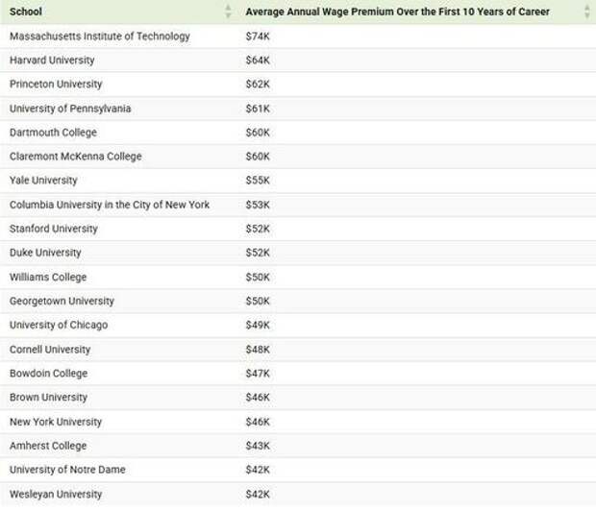
Task: Click the sort arrows in School column header
Action: coord(228,12)
